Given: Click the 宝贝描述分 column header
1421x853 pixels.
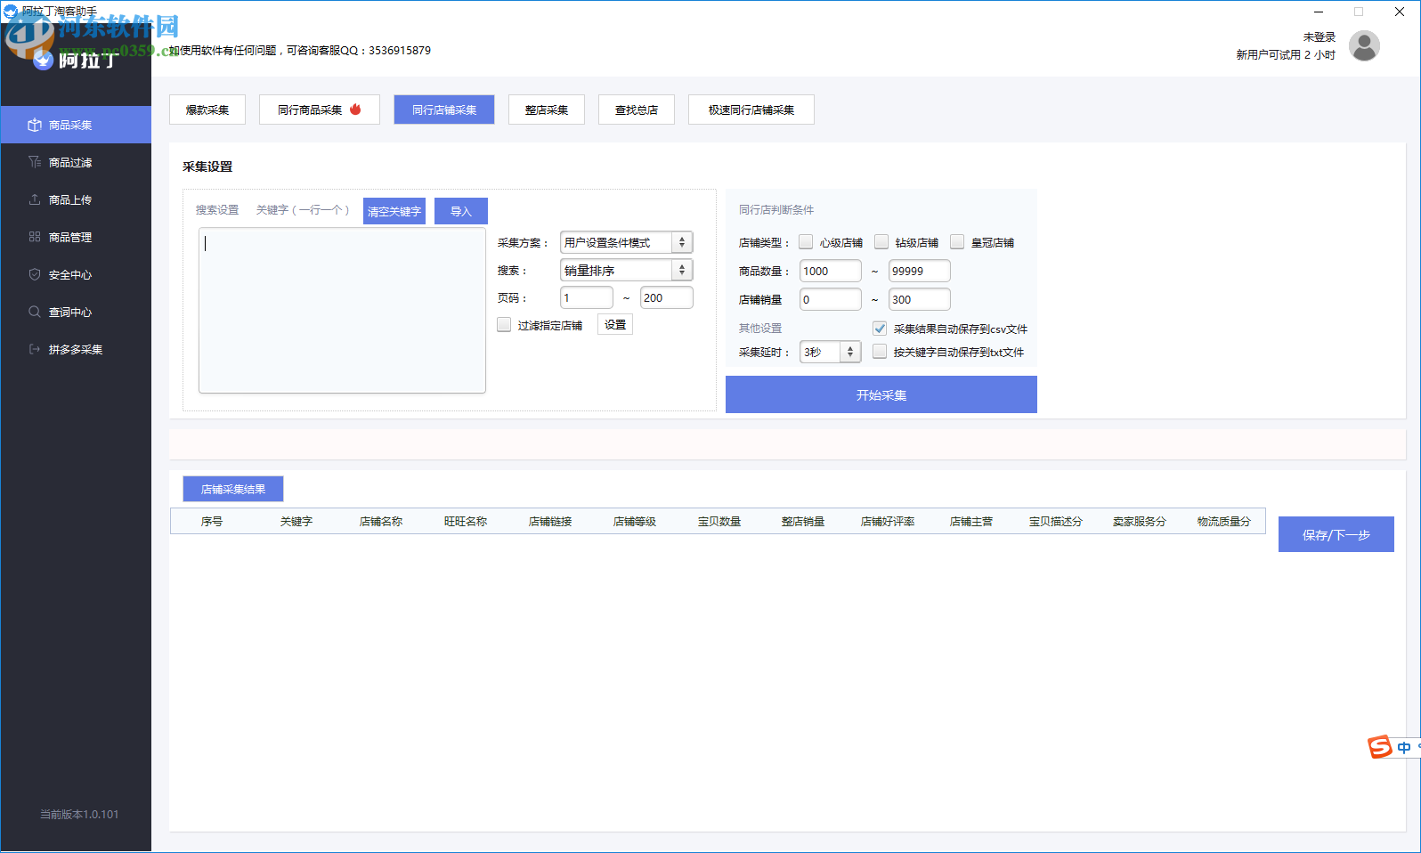Looking at the screenshot, I should (1056, 521).
